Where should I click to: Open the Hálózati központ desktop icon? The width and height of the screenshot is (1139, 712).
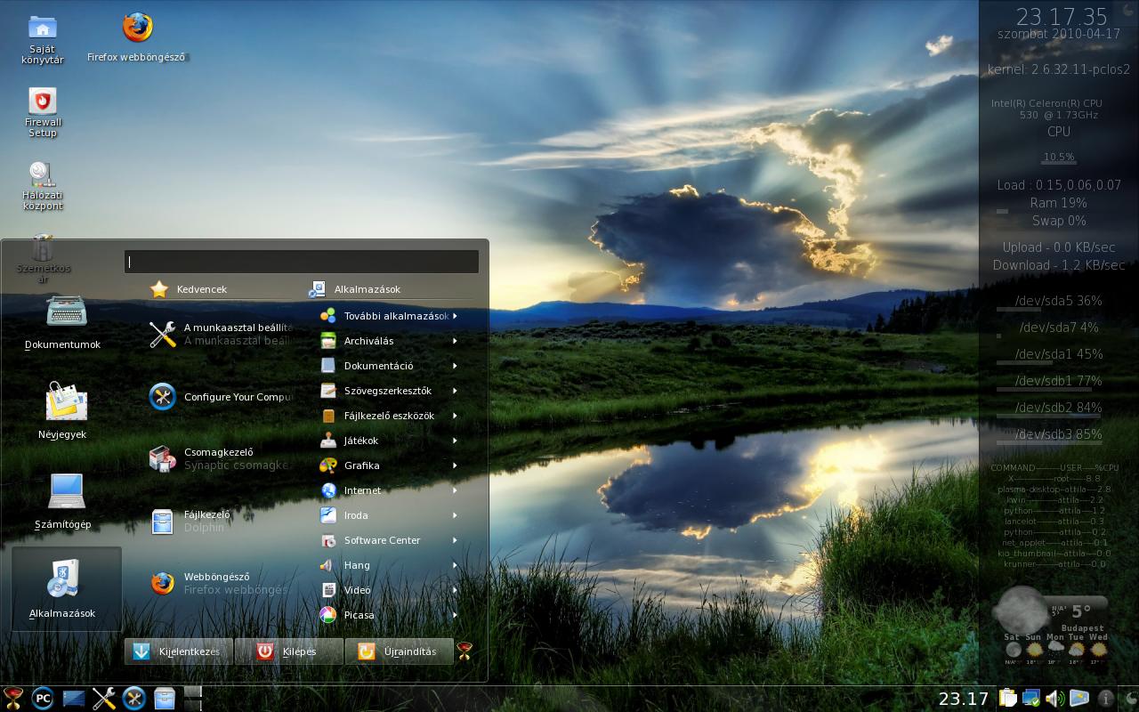[42, 185]
